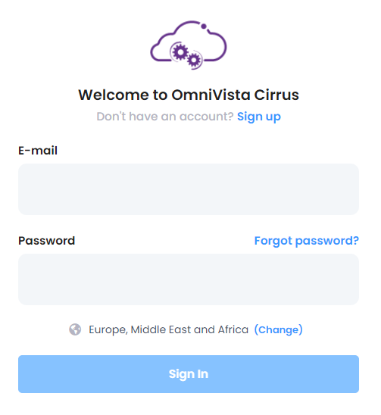This screenshot has height=415, width=381.
Task: Click the word OmniVista in the heading
Action: [211, 95]
